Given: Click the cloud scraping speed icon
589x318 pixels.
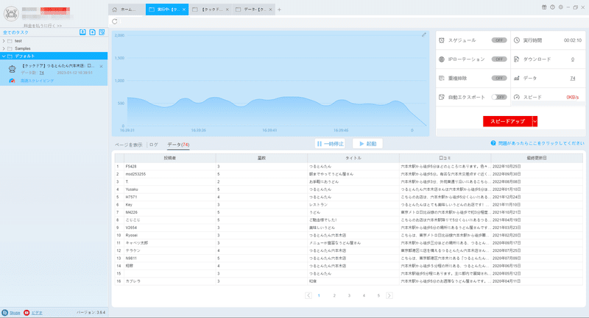Looking at the screenshot, I should [12, 81].
